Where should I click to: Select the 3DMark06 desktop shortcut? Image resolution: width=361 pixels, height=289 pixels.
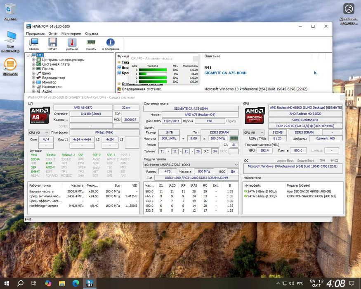click(x=10, y=67)
